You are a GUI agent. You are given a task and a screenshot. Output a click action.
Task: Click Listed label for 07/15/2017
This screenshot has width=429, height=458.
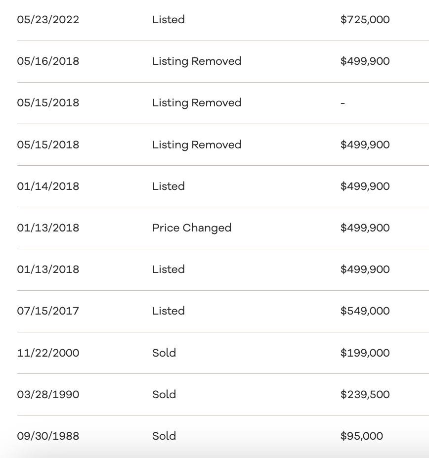pyautogui.click(x=169, y=311)
